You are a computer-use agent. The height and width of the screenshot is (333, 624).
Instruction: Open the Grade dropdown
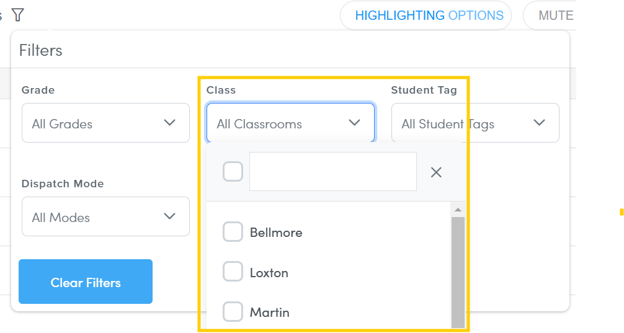point(105,123)
